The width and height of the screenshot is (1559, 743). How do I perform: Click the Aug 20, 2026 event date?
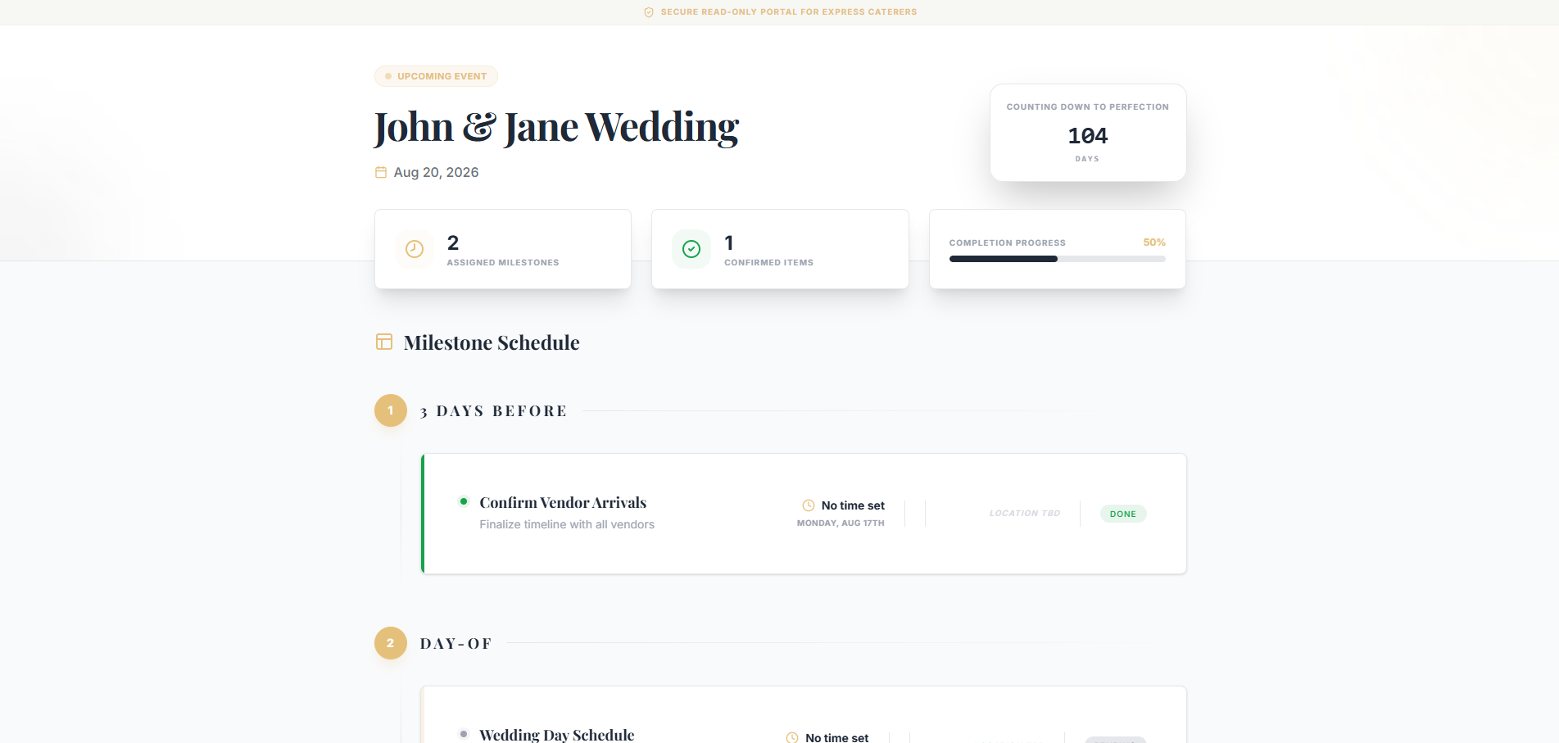coord(436,172)
